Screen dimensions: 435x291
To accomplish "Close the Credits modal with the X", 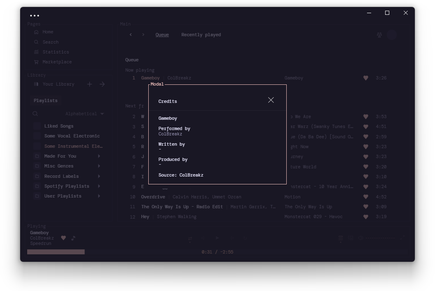I will pos(271,100).
